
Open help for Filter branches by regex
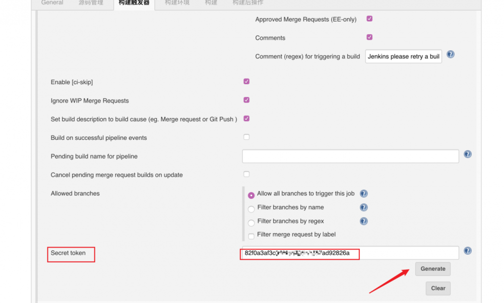(364, 220)
